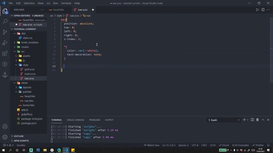273x153 pixels.
Task: Switch to the Output panel tab
Action: [109, 120]
